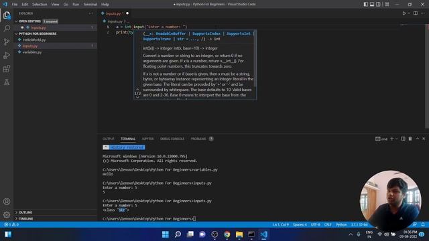Run the Python file with play icon
Screen dimensions: 429x241
click(404, 13)
